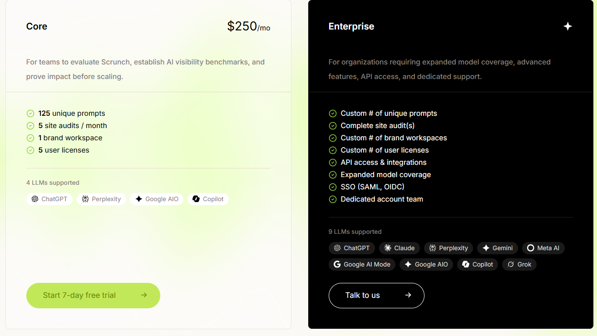
Task: Click the checkmark next to SSO (SAML, OIDC)
Action: (332, 187)
